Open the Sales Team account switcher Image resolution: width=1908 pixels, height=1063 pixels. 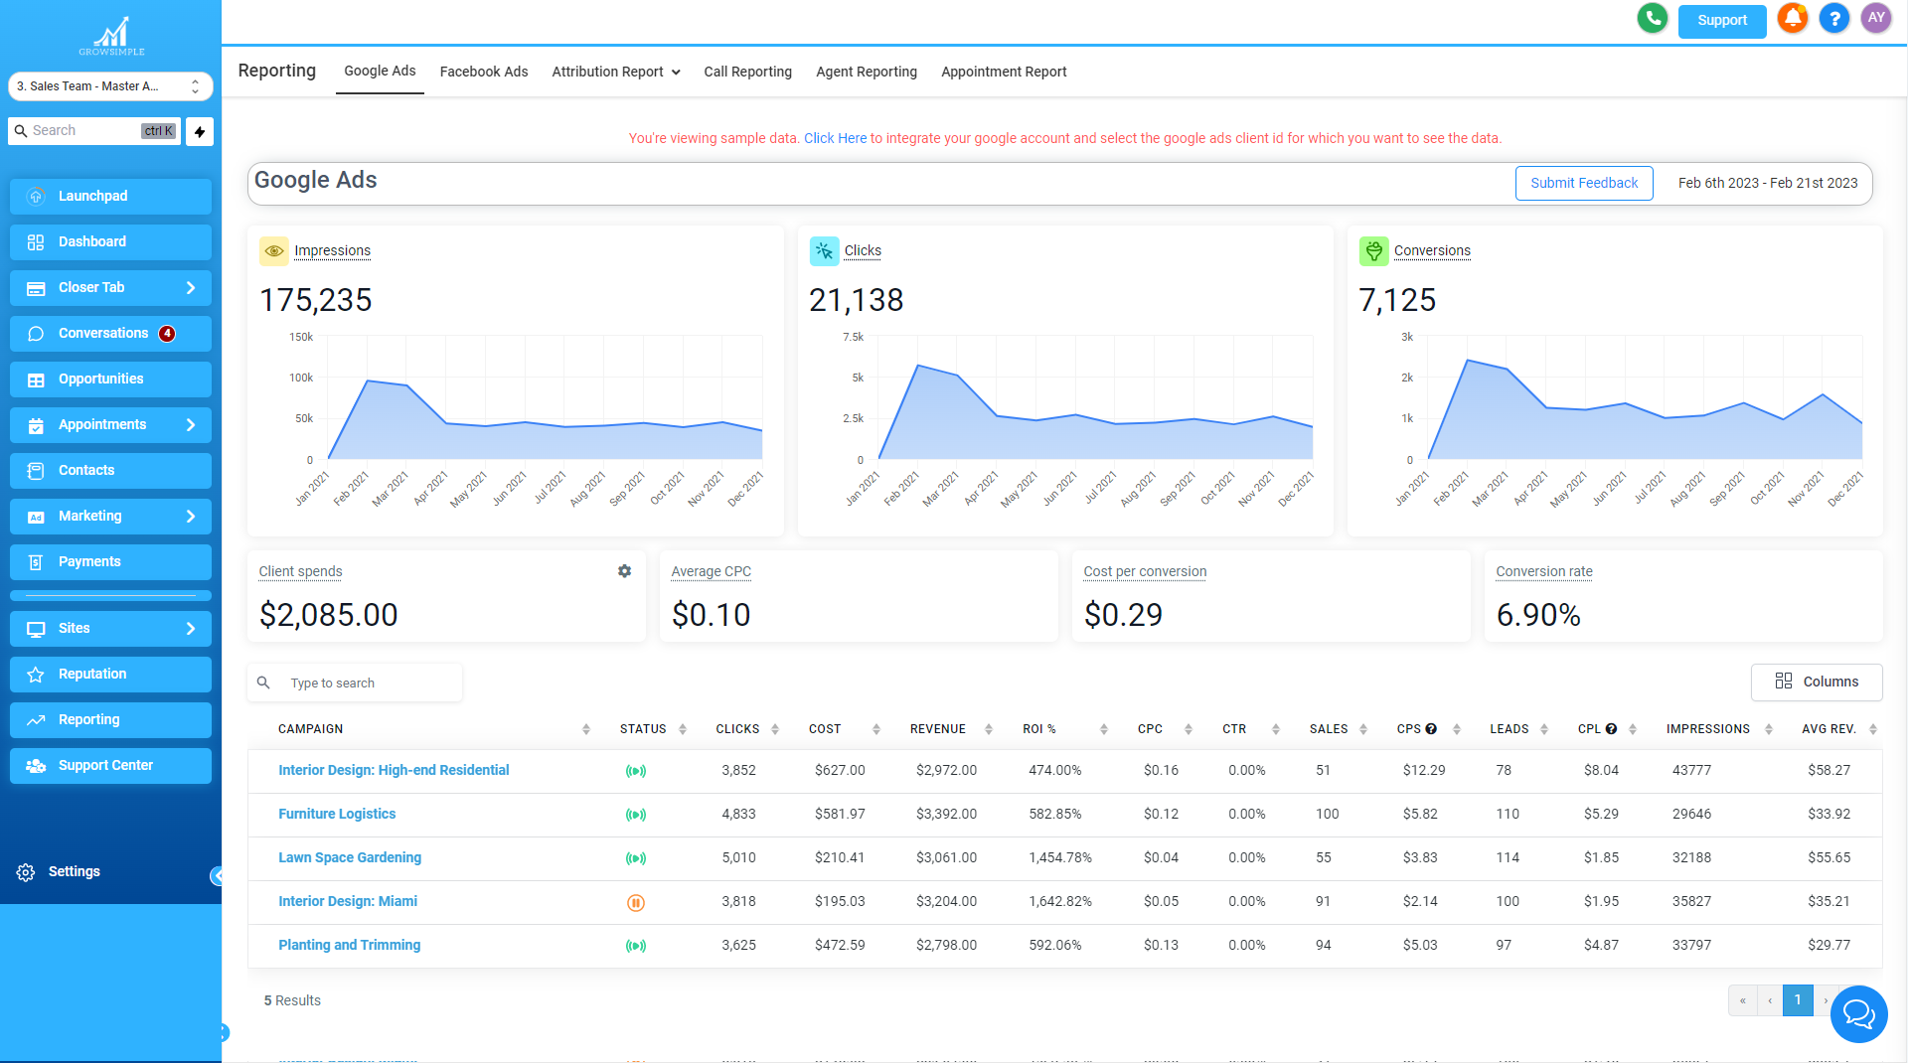point(110,86)
